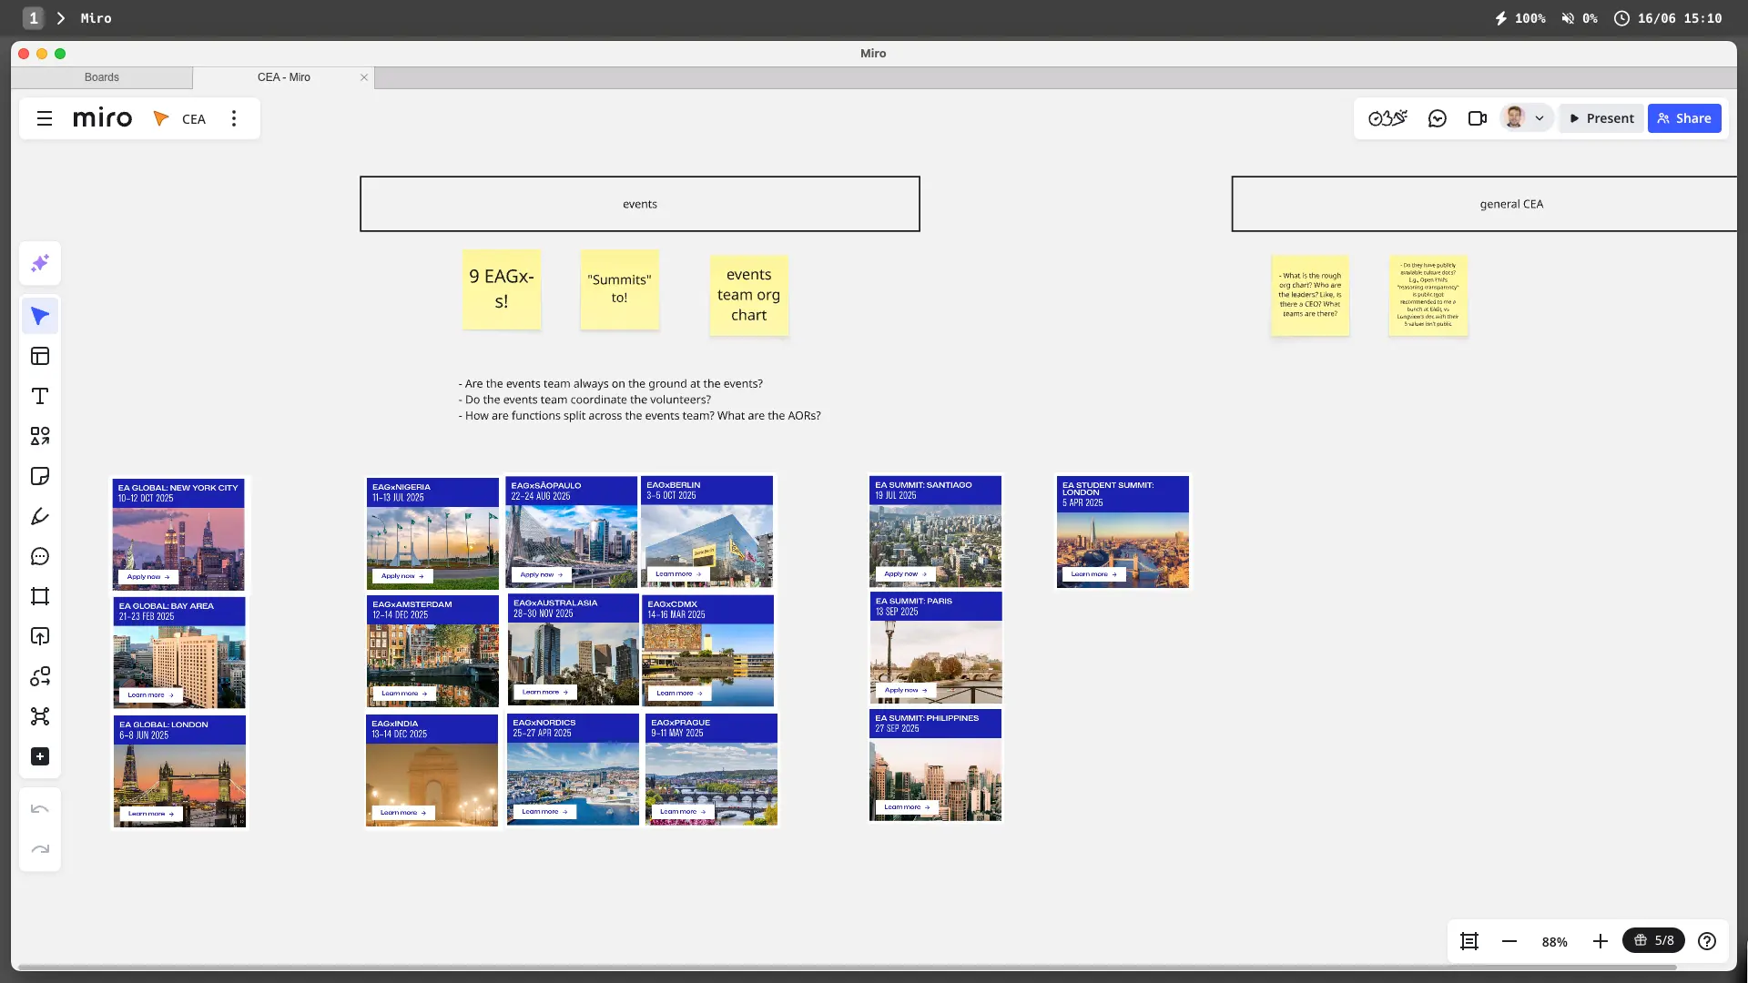The height and width of the screenshot is (983, 1748).
Task: Switch to the Boards tab
Action: pyautogui.click(x=102, y=77)
